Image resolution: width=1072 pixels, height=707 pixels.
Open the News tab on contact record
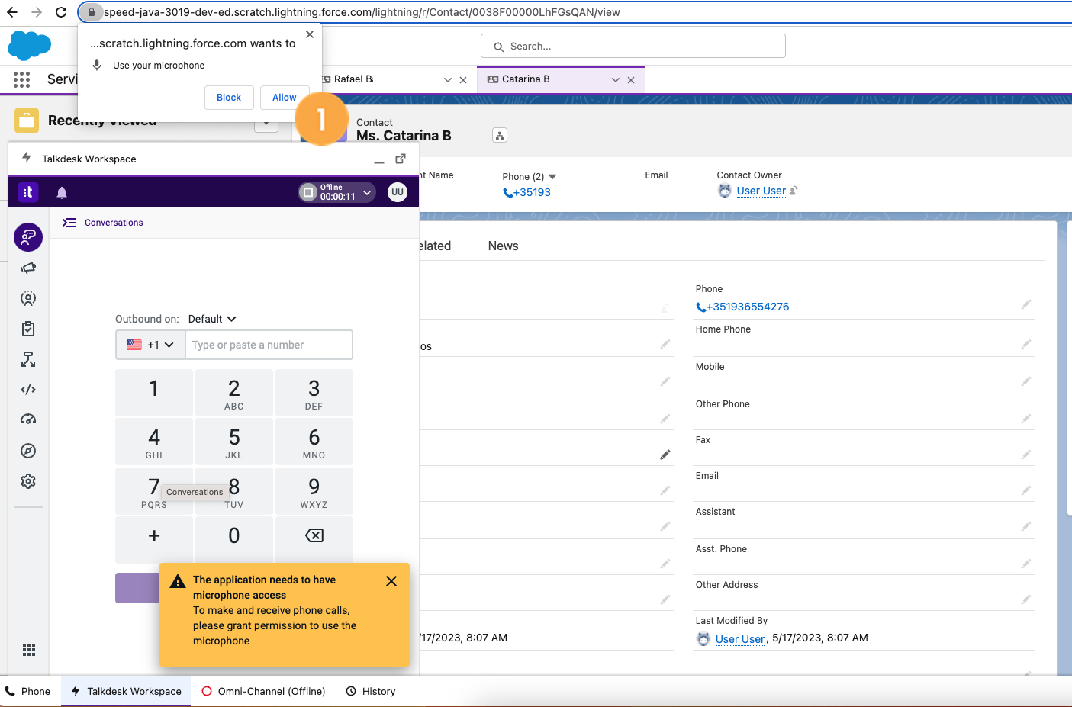[503, 246]
